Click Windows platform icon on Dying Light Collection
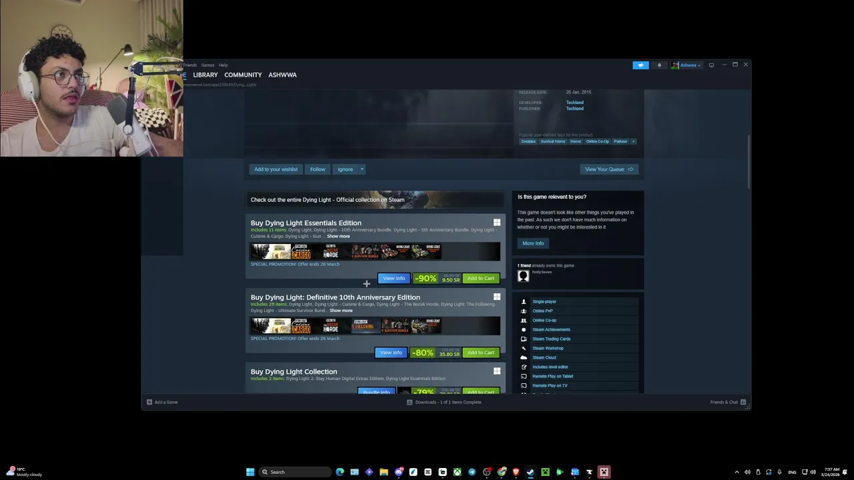Viewport: 854px width, 480px height. [x=496, y=371]
